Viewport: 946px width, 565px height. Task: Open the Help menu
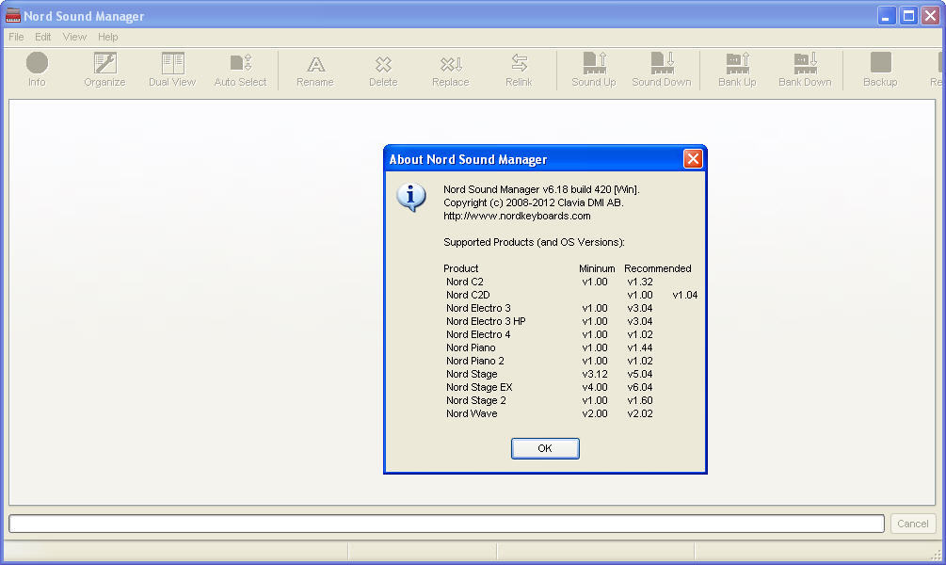[108, 37]
